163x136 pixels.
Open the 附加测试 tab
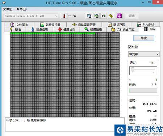coord(146,25)
